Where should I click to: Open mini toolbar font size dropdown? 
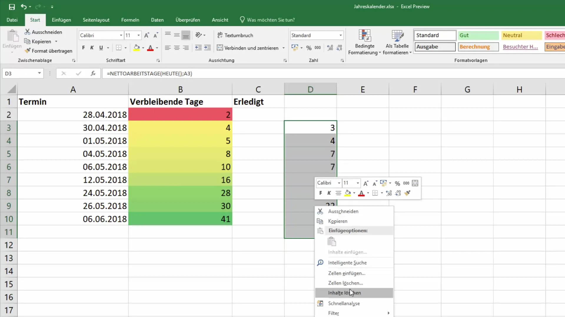tap(358, 183)
